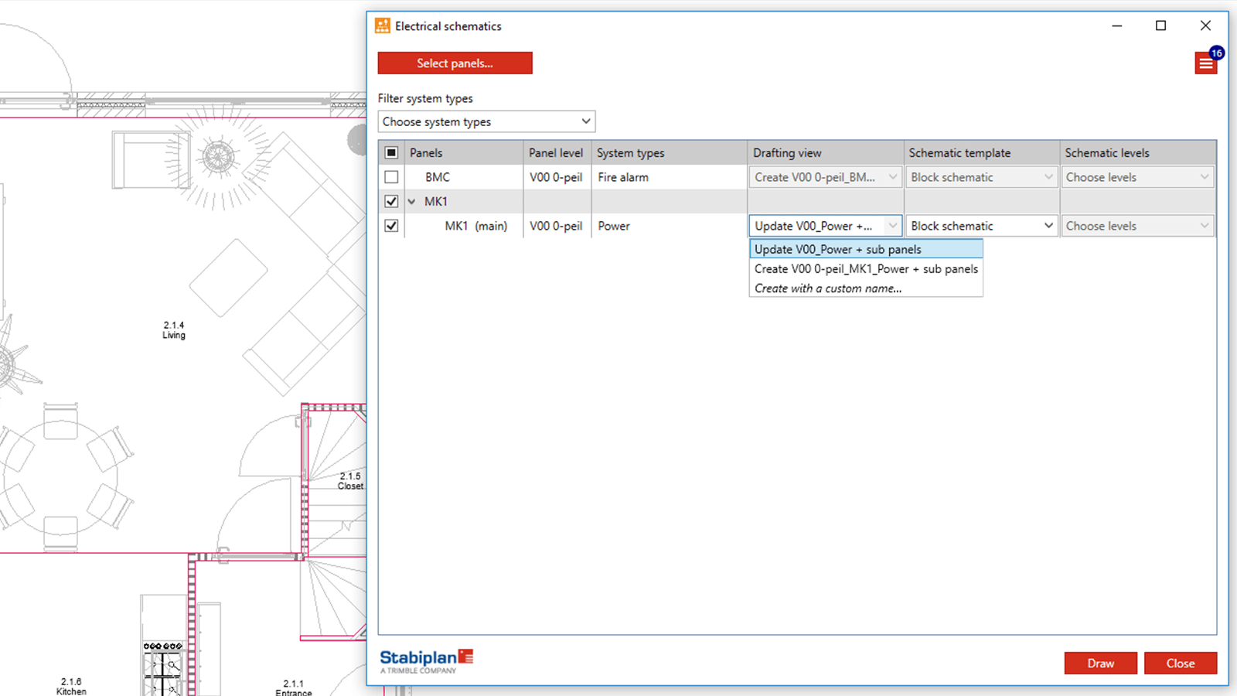Choose Create V00 0-peil_MK1_Power + sub panels

pos(865,268)
